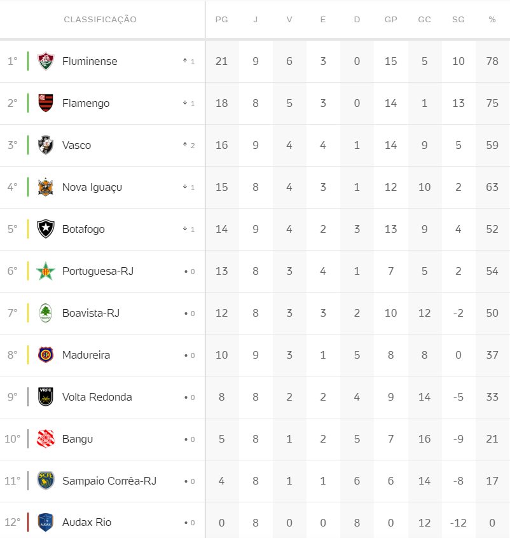Click the Volta Redonda team name

pyautogui.click(x=97, y=397)
